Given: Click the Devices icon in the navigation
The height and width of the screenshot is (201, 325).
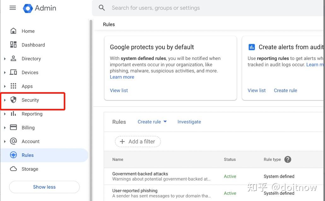Looking at the screenshot, I should coord(13,72).
